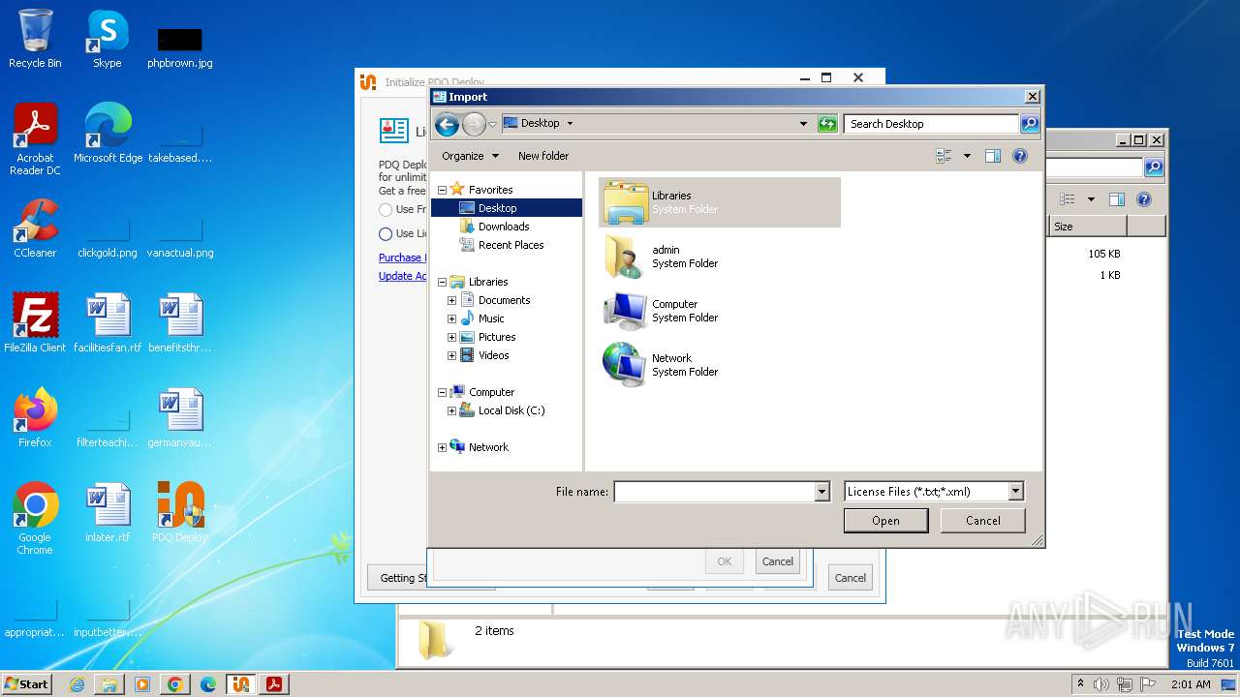Click Cancel in the Initialize PDQ Deploy window

(x=850, y=578)
